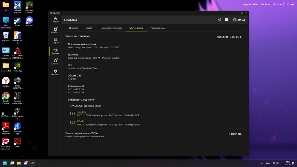Open the Драйверы sidebar section
Screen dimensions: 297x167
(55, 30)
